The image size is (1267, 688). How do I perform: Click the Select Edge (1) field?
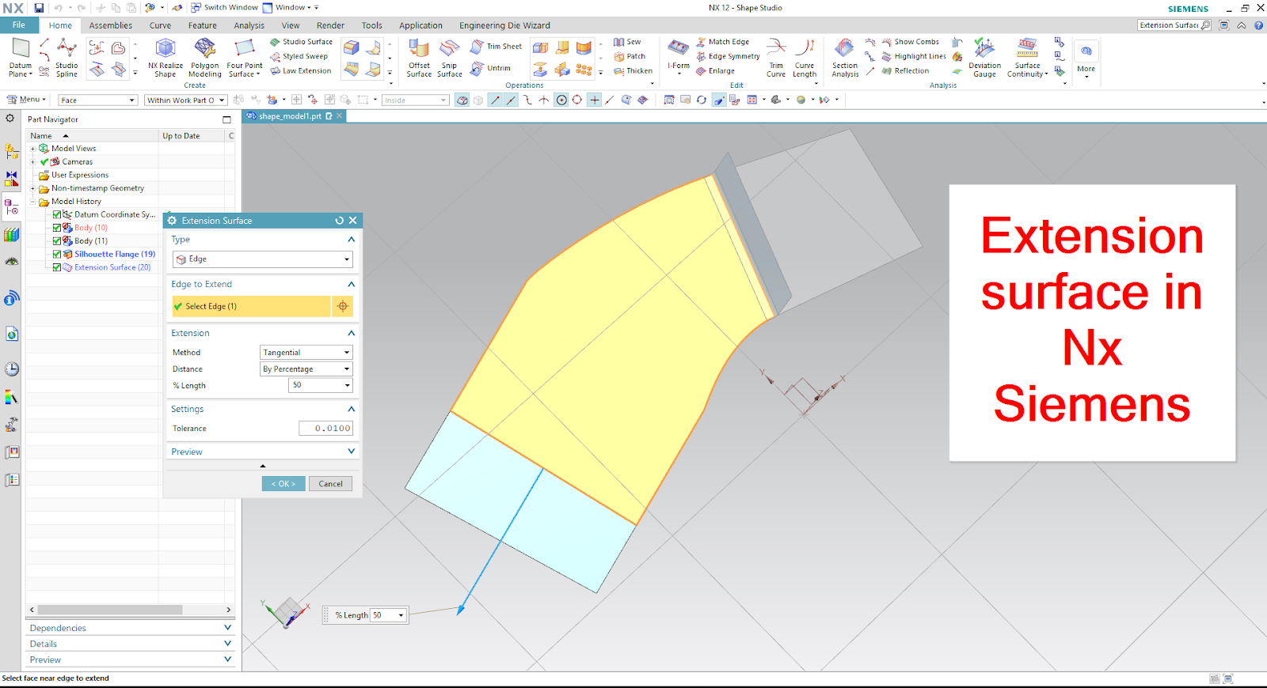pyautogui.click(x=251, y=306)
